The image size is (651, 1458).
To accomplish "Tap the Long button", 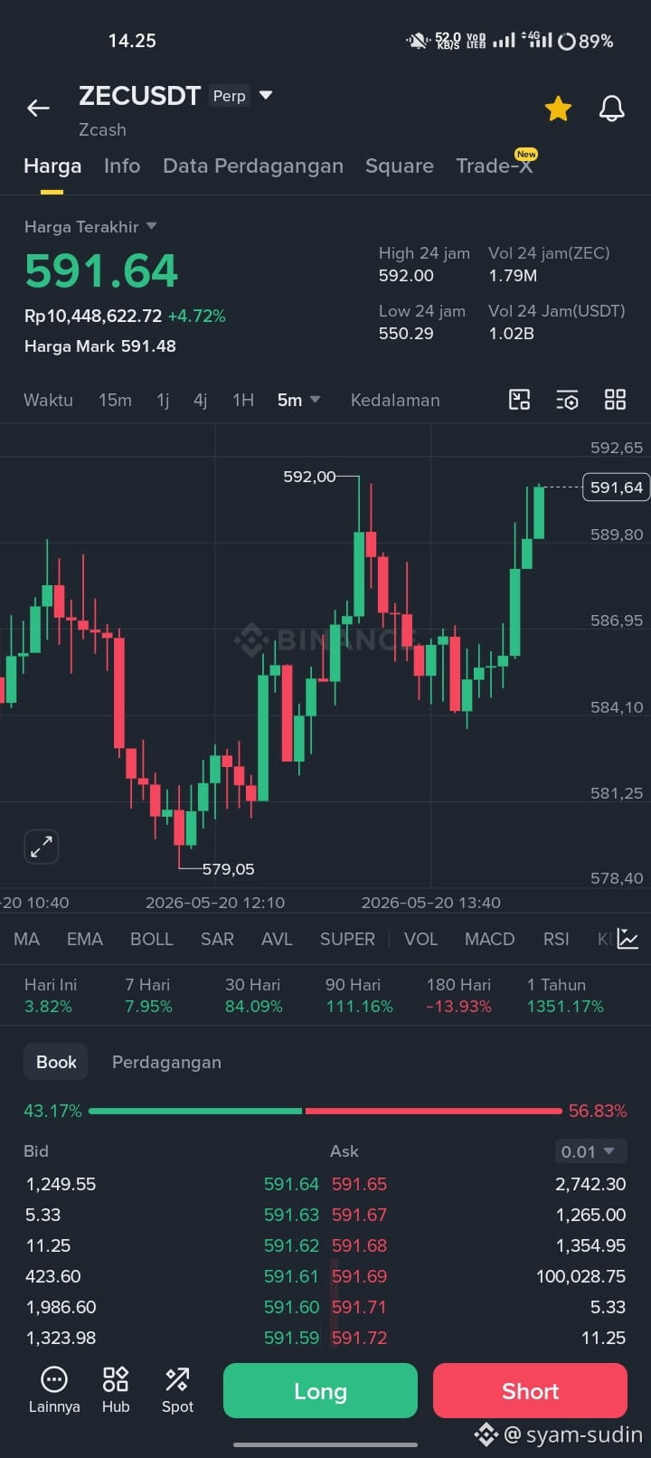I will coord(320,1391).
